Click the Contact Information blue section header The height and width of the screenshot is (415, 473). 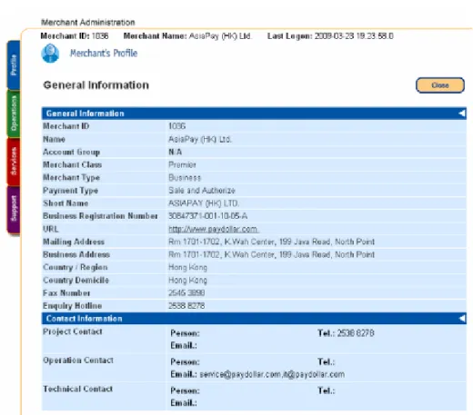point(254,319)
